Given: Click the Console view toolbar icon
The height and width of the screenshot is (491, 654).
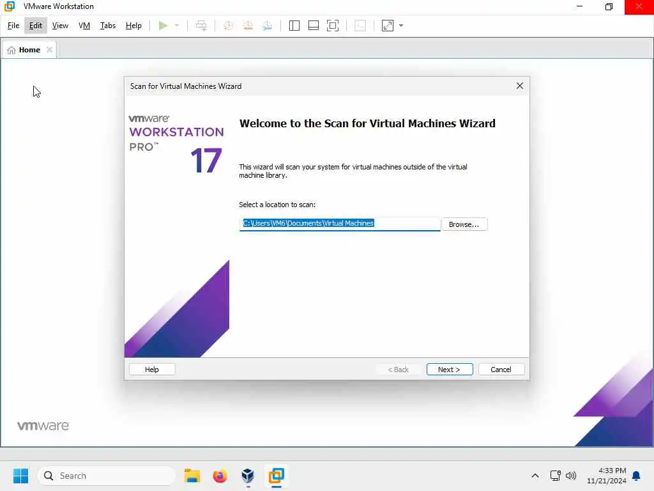Looking at the screenshot, I should point(360,26).
